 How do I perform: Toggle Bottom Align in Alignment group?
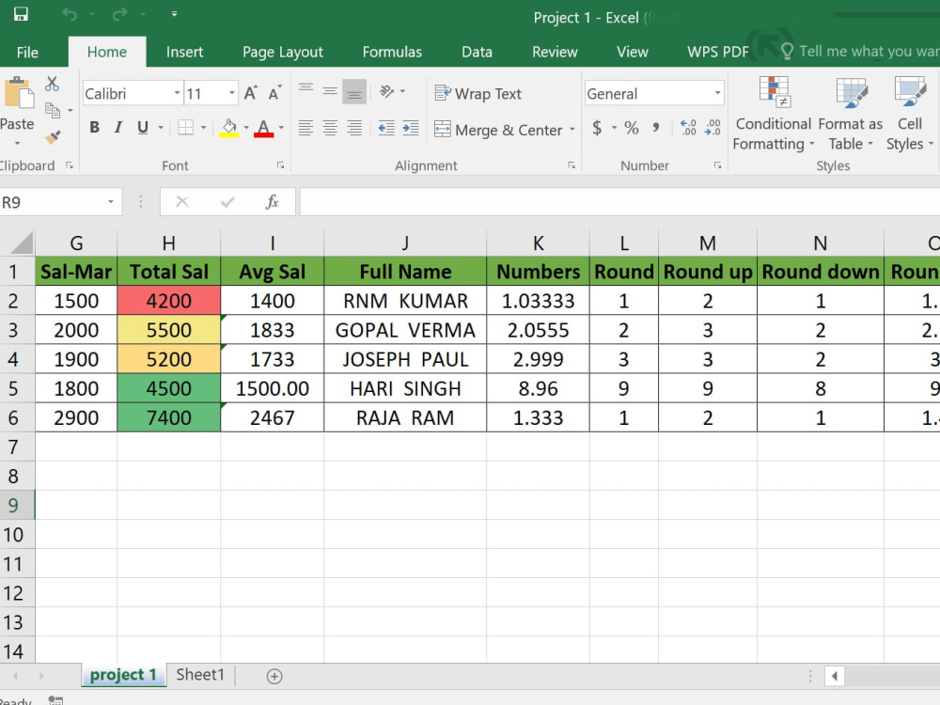click(354, 92)
